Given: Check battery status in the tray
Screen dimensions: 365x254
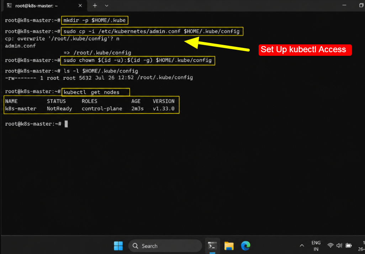Looking at the screenshot, I should pyautogui.click(x=349, y=245).
